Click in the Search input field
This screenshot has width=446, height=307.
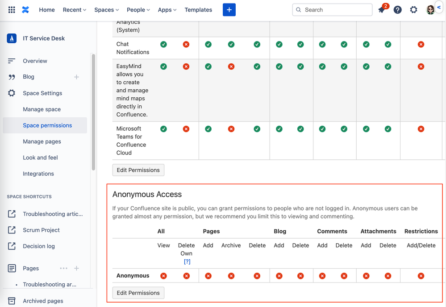coord(335,10)
